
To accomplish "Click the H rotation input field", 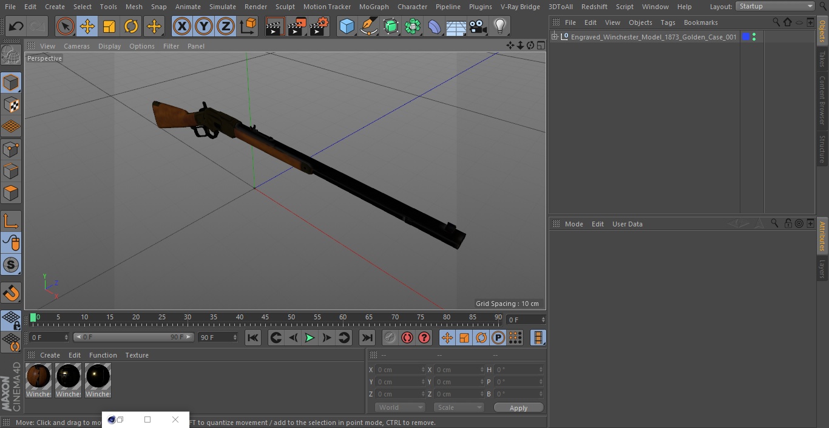I will [519, 370].
